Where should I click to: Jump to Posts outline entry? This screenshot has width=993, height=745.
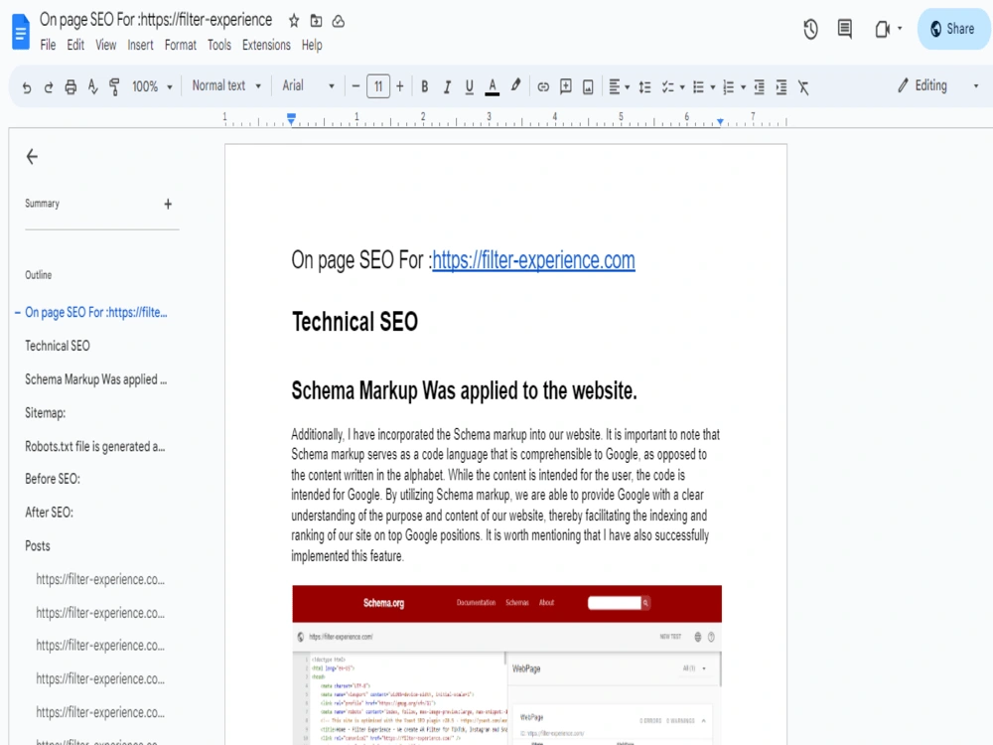pyautogui.click(x=38, y=546)
